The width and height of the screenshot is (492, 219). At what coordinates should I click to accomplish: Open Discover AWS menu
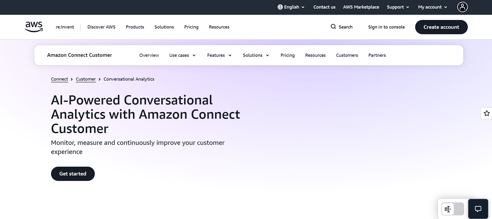tap(101, 27)
